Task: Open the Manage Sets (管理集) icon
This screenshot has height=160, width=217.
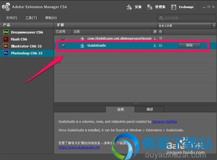Action: pyautogui.click(x=150, y=7)
